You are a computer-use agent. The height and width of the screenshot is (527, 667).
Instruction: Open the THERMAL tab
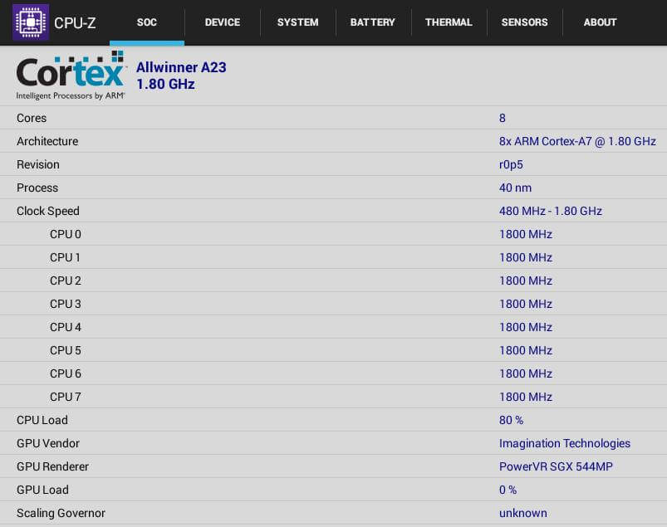click(x=449, y=22)
